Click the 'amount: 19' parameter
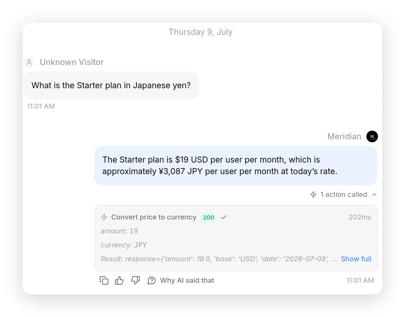The width and height of the screenshot is (405, 317). point(119,231)
